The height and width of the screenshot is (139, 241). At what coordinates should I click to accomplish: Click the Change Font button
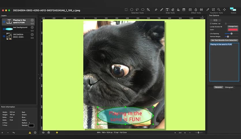click(233, 26)
